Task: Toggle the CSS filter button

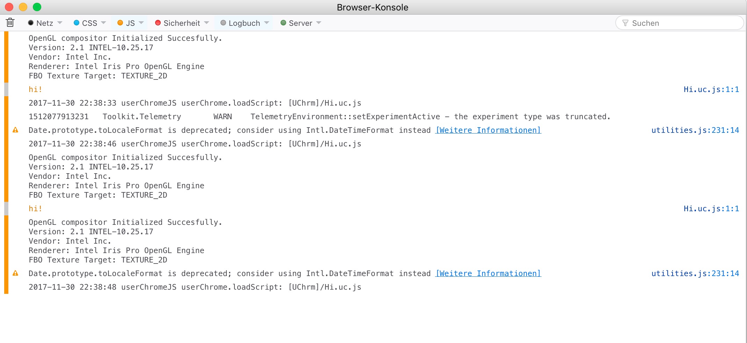Action: [x=86, y=23]
